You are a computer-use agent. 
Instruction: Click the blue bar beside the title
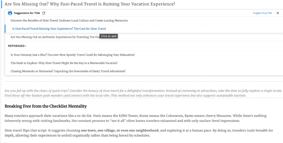(1, 4)
